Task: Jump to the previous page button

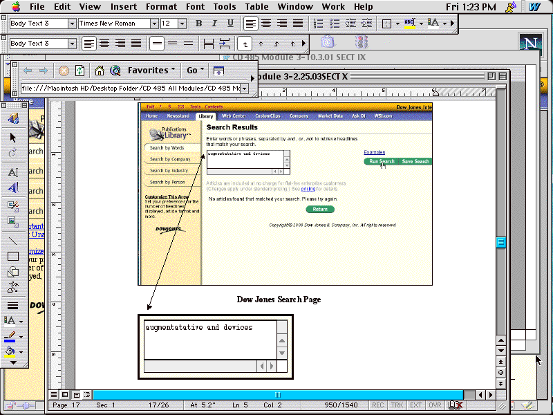Action: 500,362
